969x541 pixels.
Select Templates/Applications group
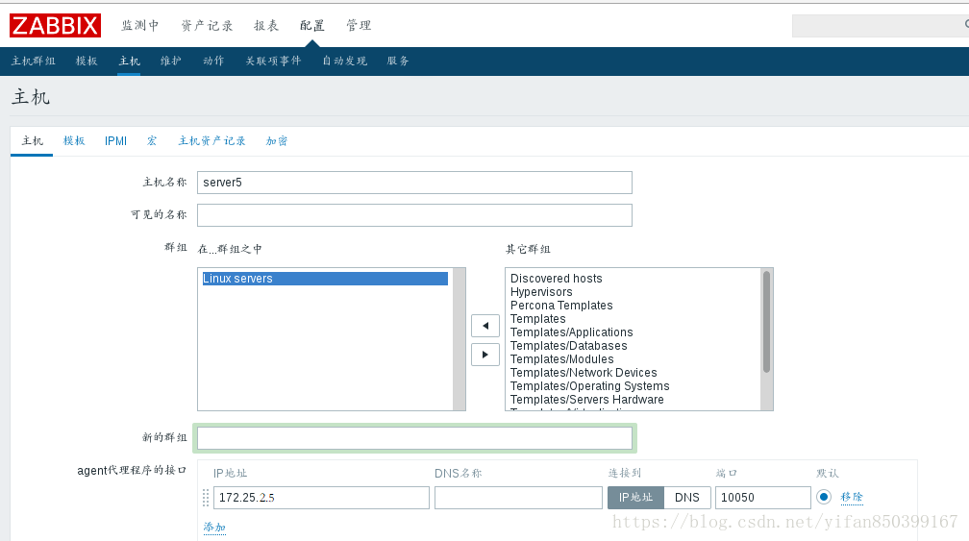(572, 332)
